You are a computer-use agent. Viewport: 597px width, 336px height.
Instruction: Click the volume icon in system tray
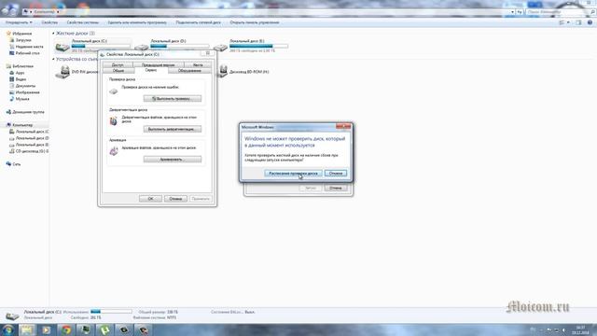(563, 329)
